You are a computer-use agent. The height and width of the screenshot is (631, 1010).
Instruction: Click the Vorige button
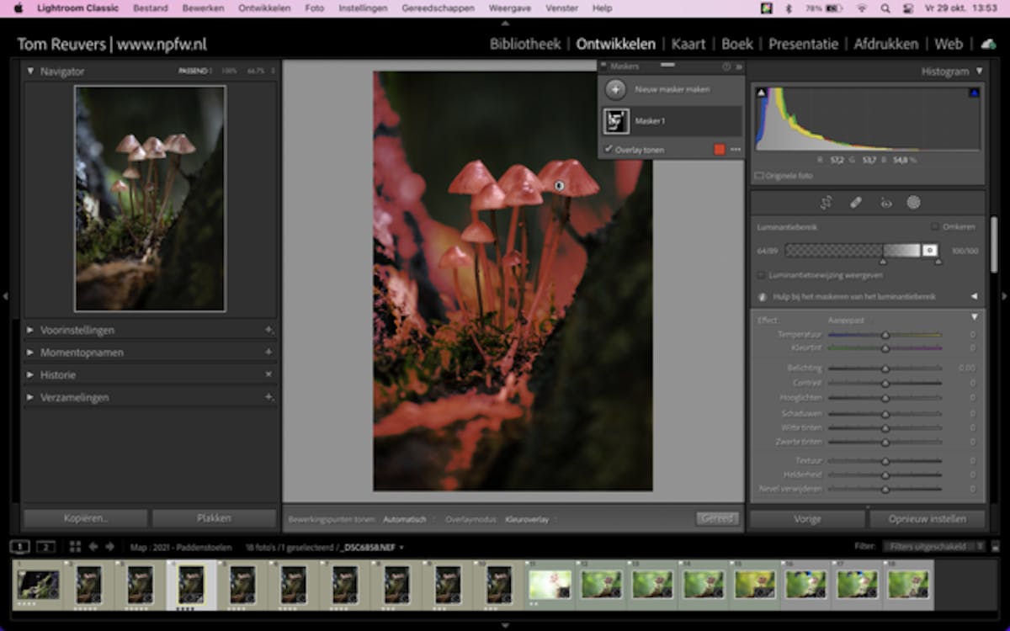[807, 518]
